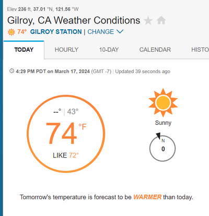209x216 pixels.
Task: Click the GILROY STATION link
Action: 56,32
